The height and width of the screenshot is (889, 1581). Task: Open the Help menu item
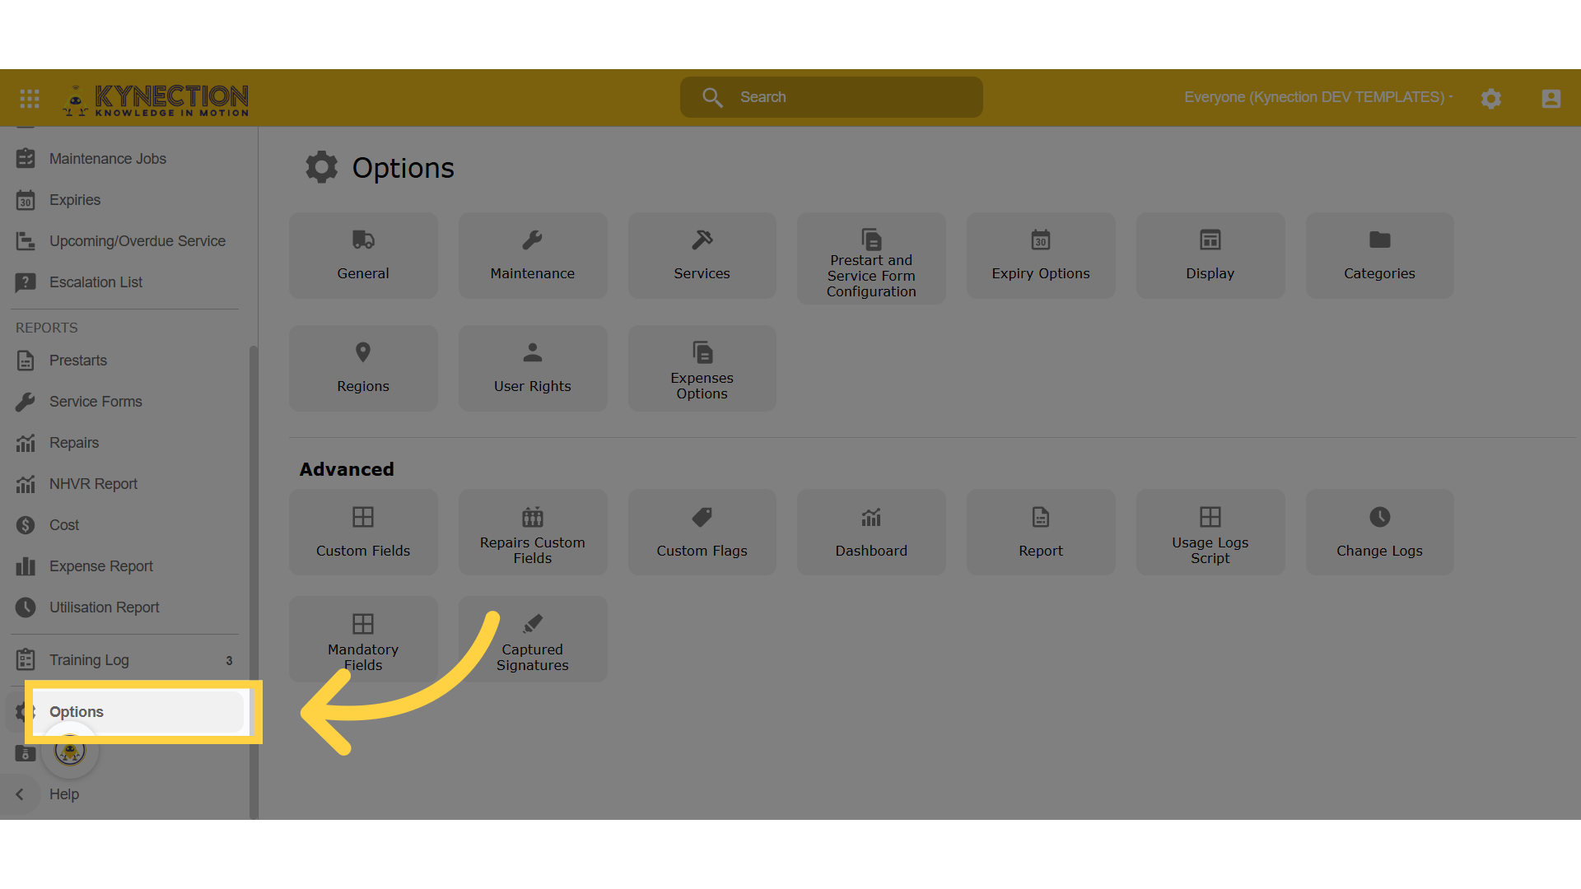[x=64, y=794]
